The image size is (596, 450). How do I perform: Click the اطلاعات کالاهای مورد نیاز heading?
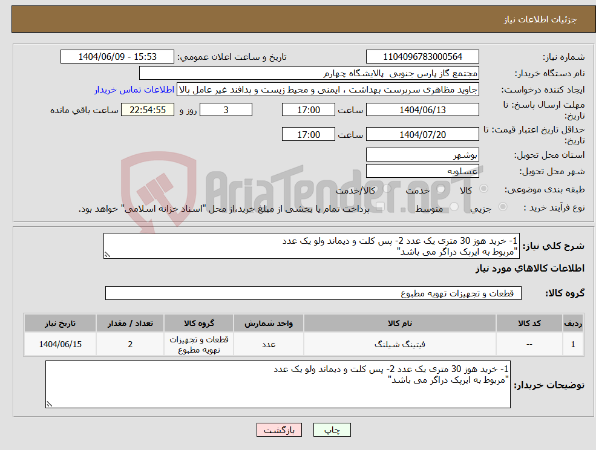click(529, 269)
